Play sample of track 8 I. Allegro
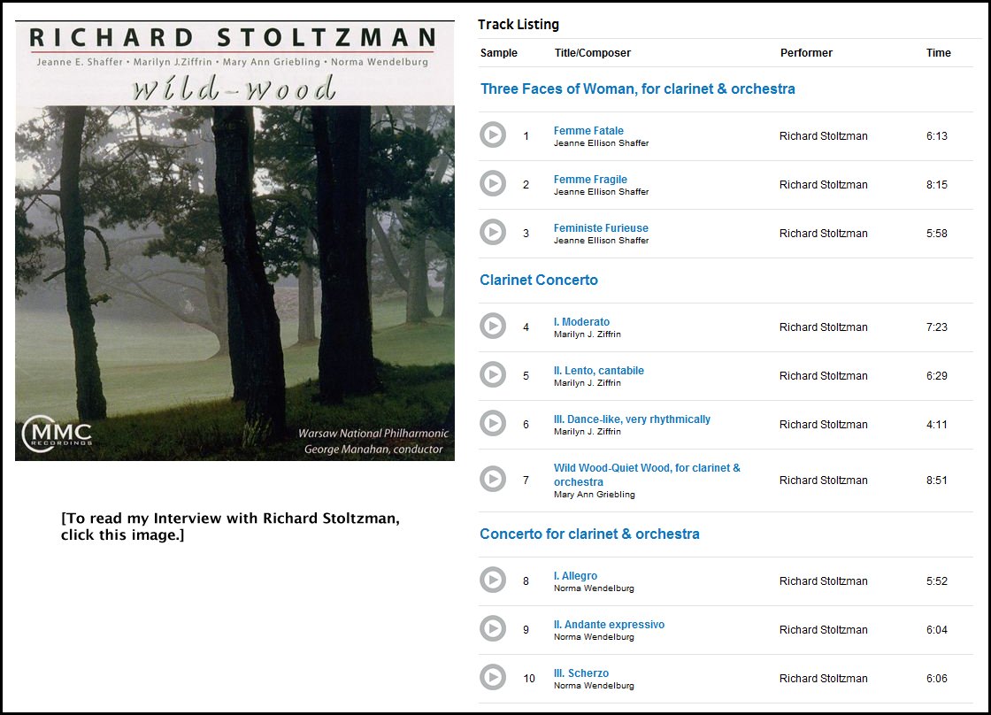This screenshot has height=715, width=991. pos(493,580)
